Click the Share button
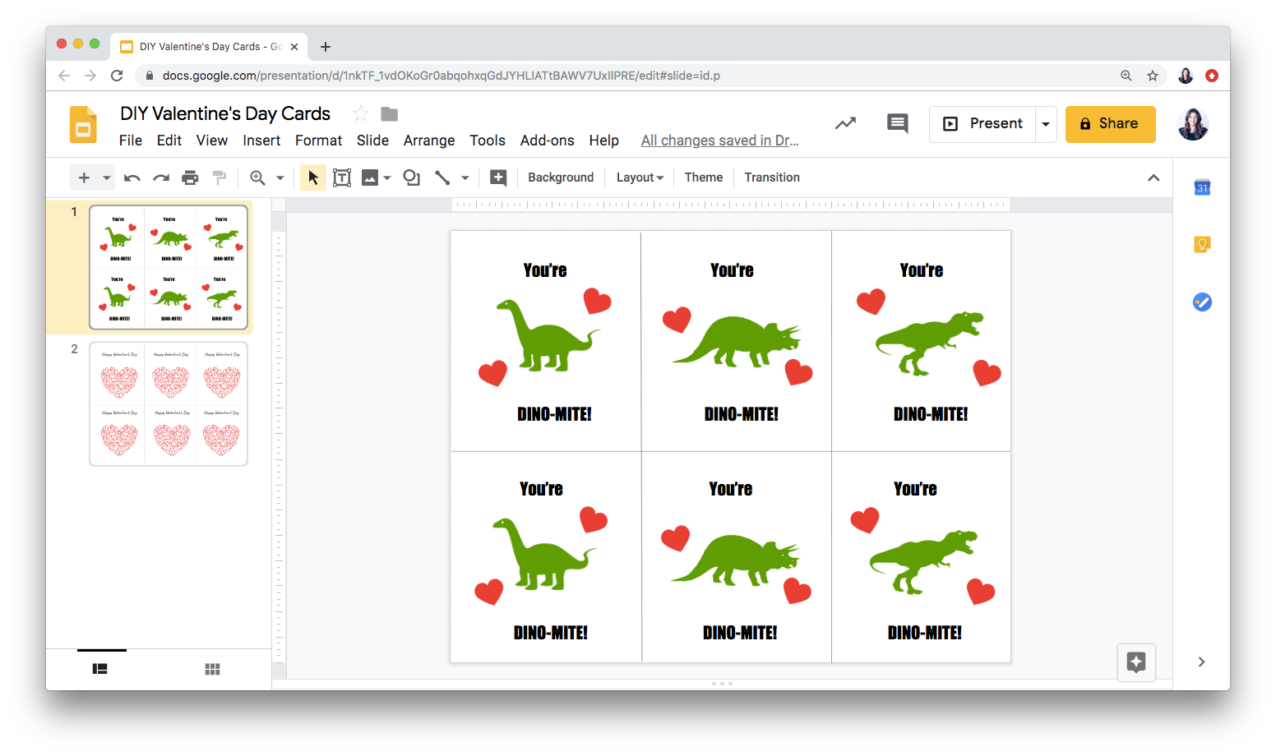The image size is (1276, 756). (1110, 124)
